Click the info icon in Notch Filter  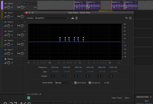tap(130, 18)
